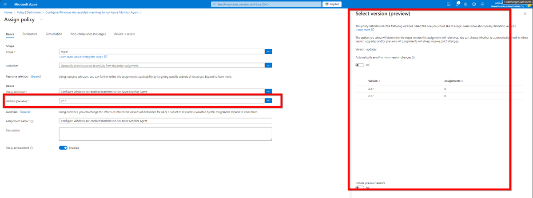This screenshot has width=533, height=198.
Task: Click info icon beside minor version changes
Action: [x=413, y=57]
